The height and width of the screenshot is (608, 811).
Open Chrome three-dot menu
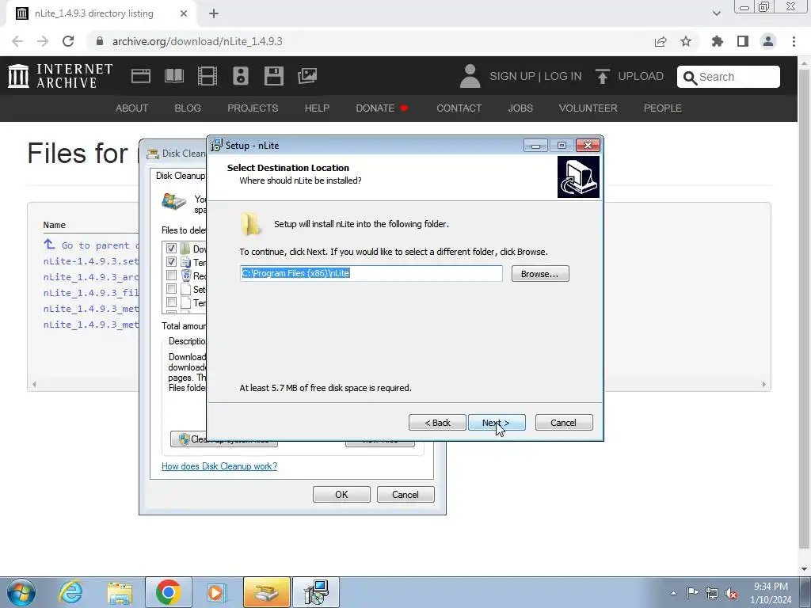point(794,41)
